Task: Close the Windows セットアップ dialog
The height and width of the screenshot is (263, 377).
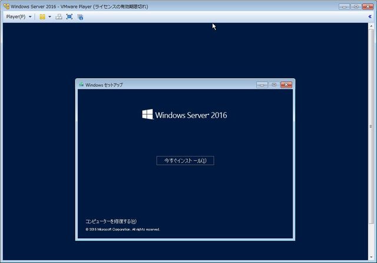Action: click(x=286, y=85)
